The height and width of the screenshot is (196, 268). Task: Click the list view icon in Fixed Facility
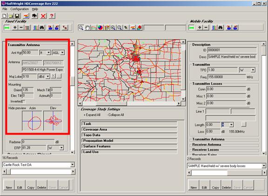pos(27,27)
